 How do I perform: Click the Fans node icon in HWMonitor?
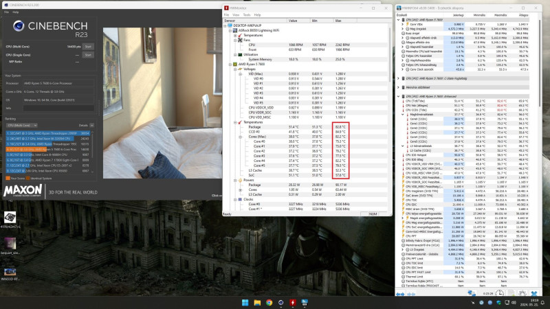240,40
